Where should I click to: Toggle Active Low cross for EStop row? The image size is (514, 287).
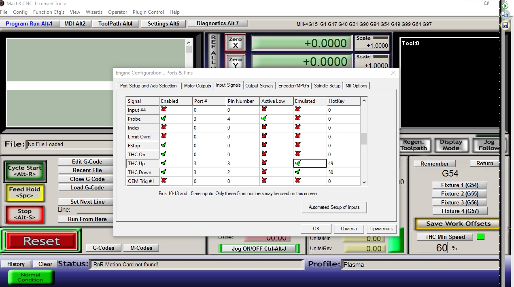(264, 145)
